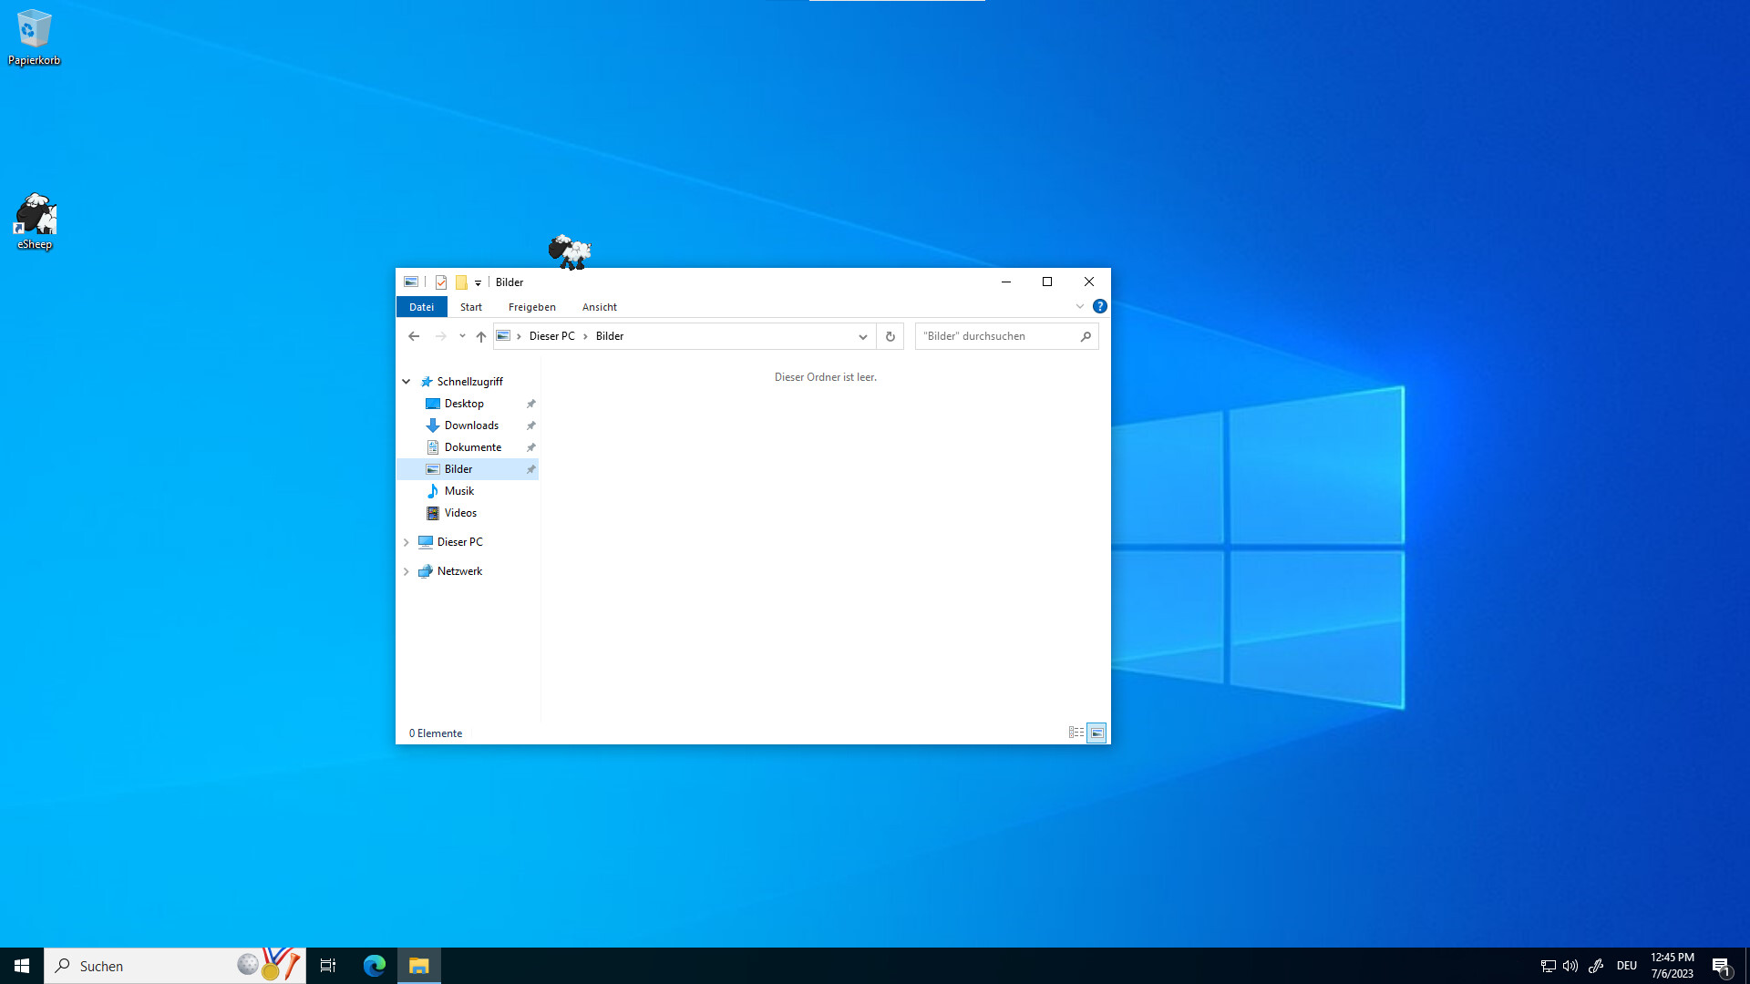Viewport: 1750px width, 984px height.
Task: Click the New Folder icon in title bar
Action: [x=461, y=282]
